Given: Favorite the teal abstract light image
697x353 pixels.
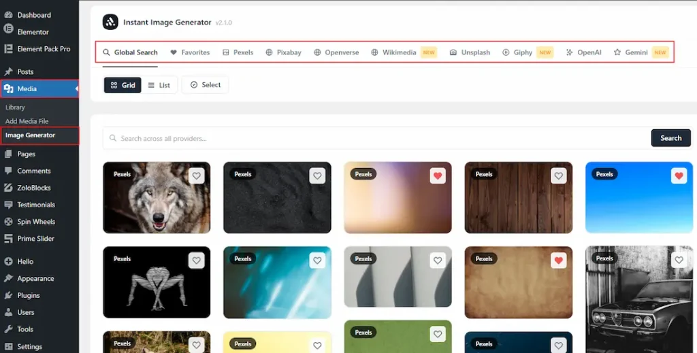Looking at the screenshot, I should click(317, 260).
